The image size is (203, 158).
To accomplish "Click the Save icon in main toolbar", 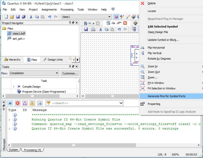I will tap(18, 17).
